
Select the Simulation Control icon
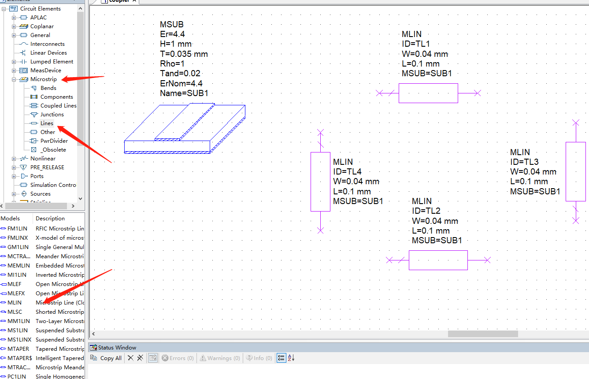point(24,185)
